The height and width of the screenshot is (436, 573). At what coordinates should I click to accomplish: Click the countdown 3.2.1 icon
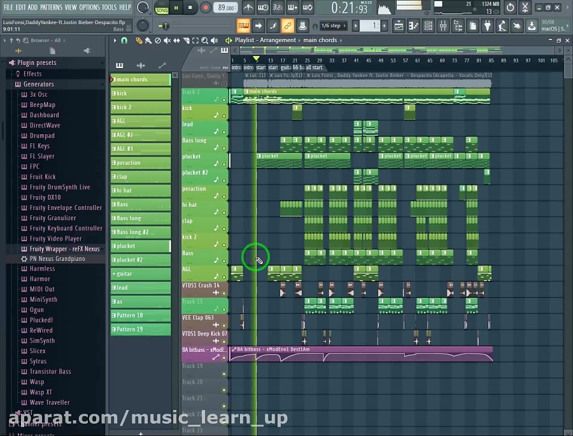tap(278, 7)
